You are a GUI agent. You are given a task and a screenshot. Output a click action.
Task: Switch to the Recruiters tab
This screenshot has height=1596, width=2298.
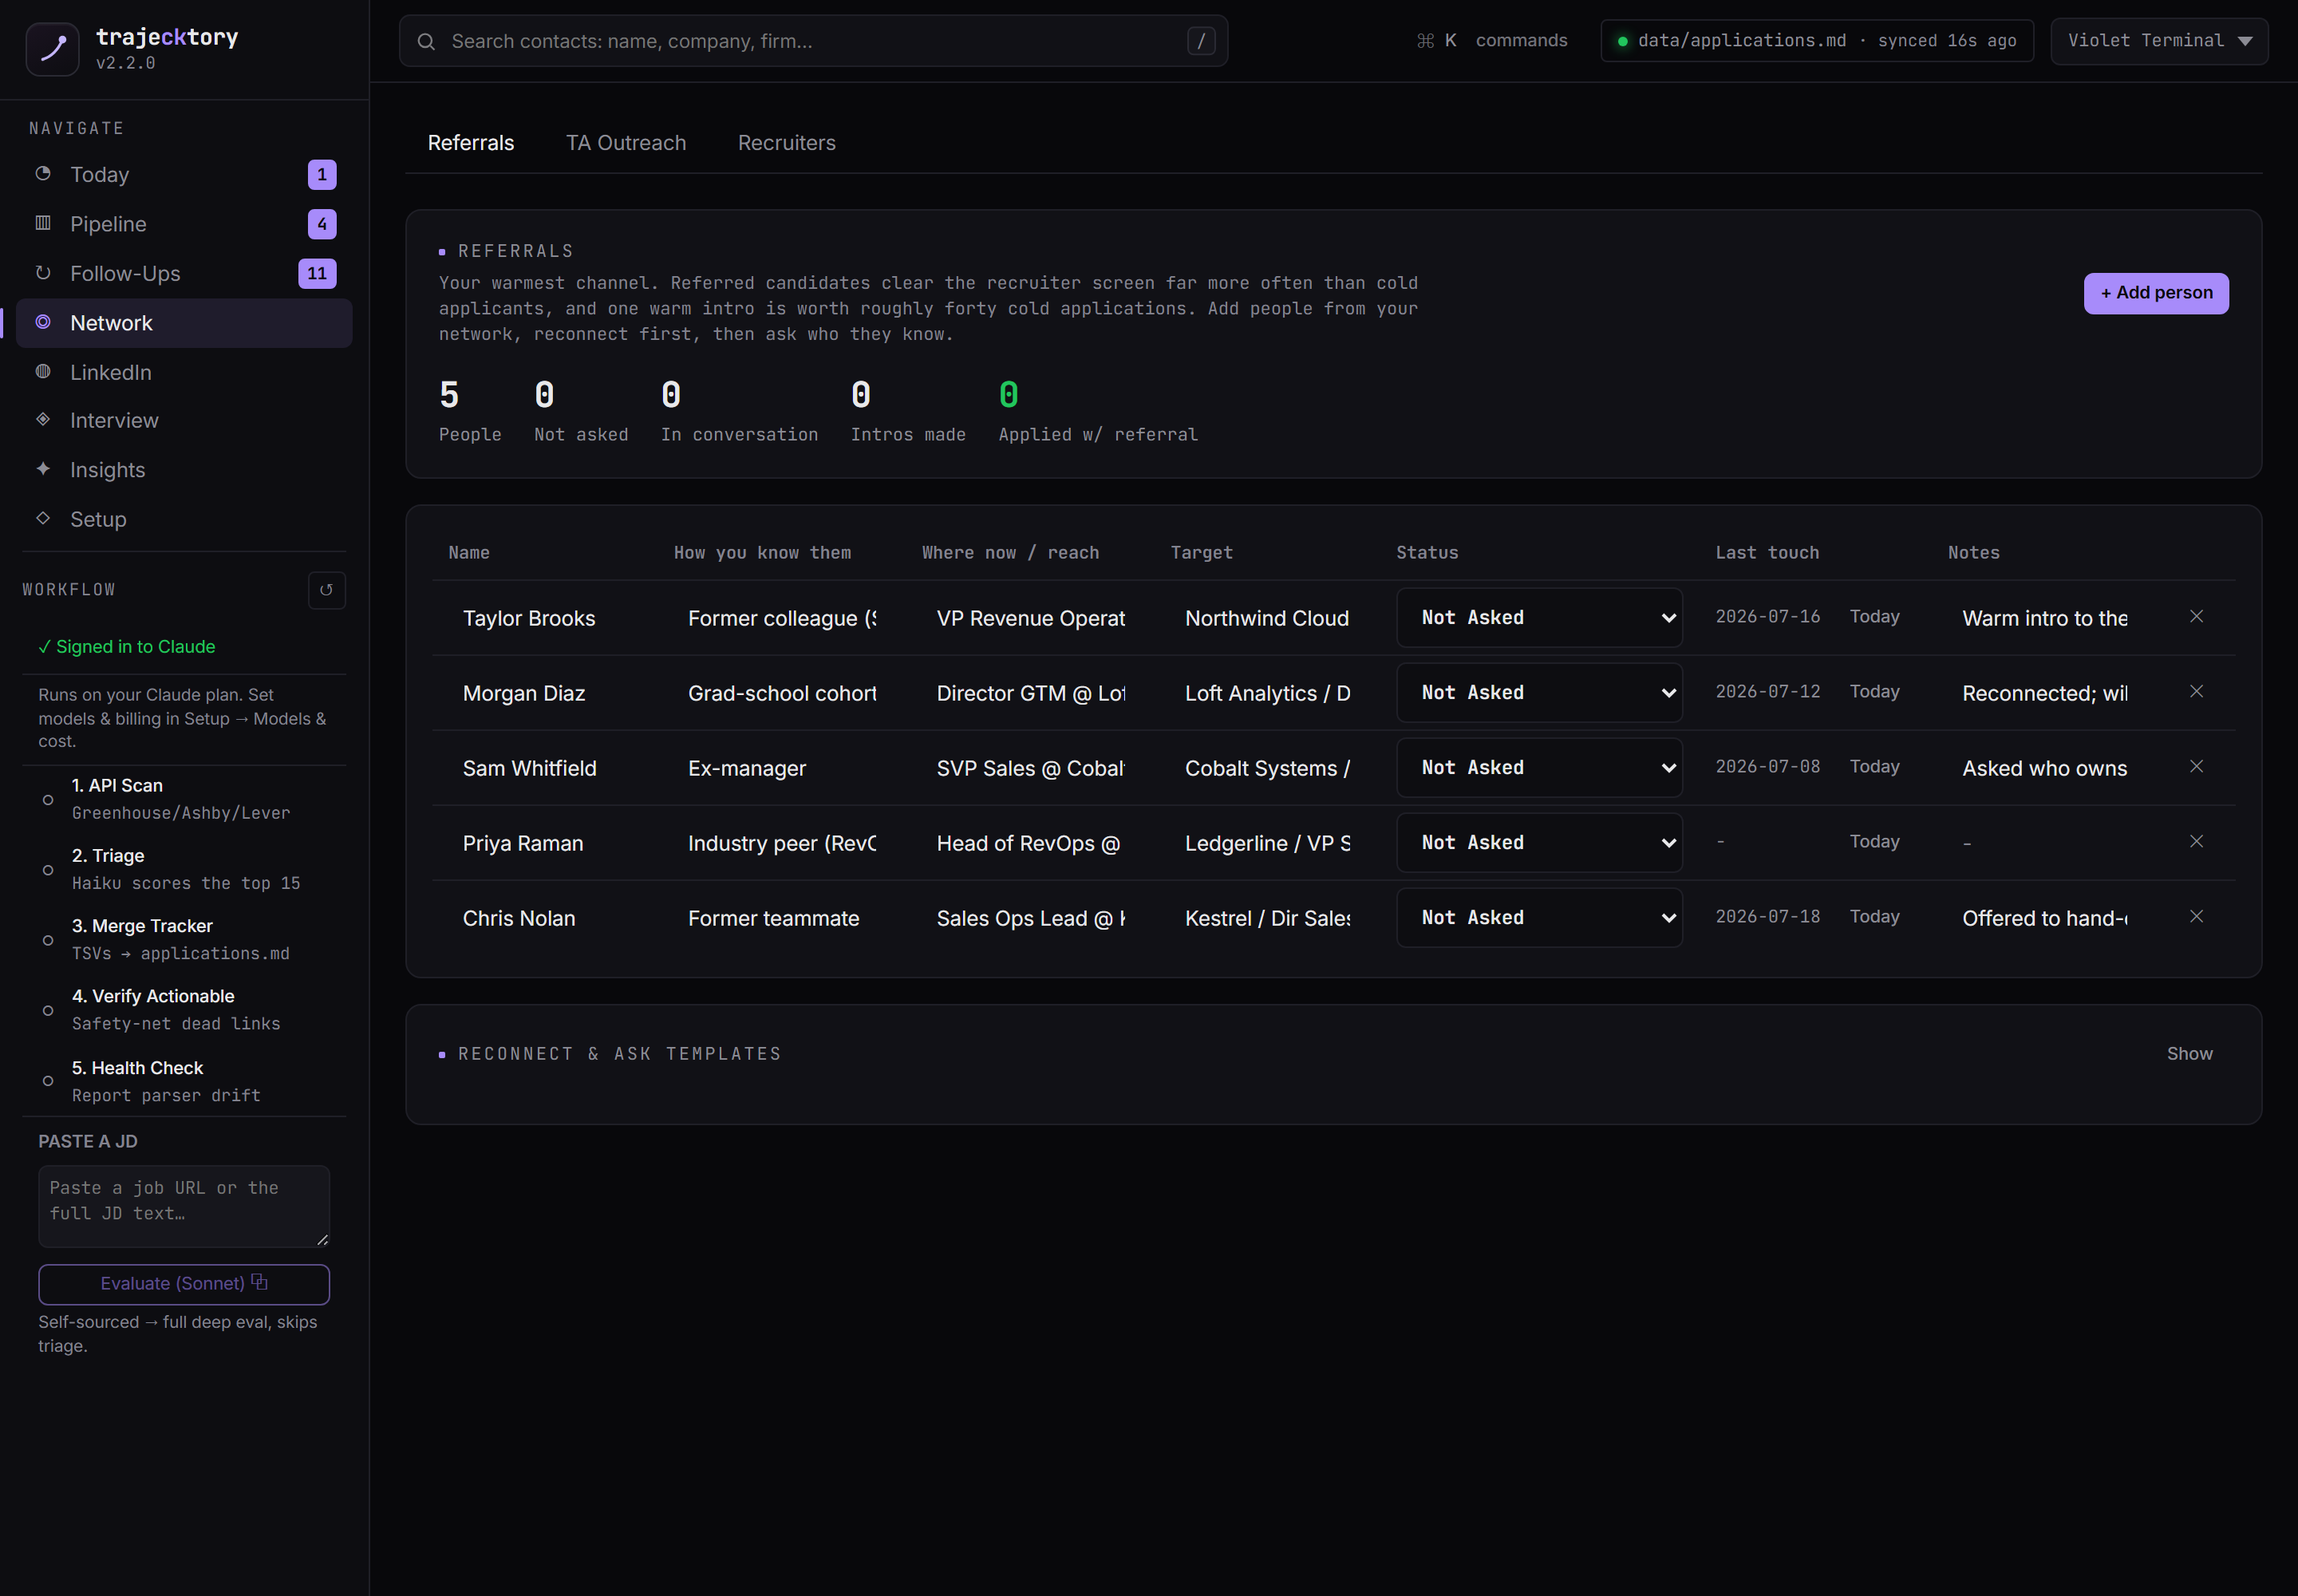[x=786, y=143]
